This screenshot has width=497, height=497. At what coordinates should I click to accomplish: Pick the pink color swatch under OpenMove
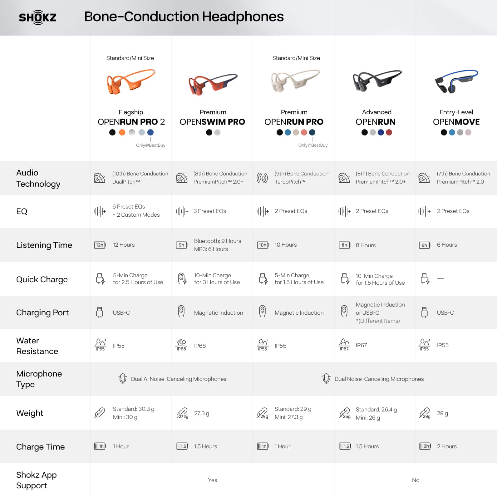pos(468,132)
